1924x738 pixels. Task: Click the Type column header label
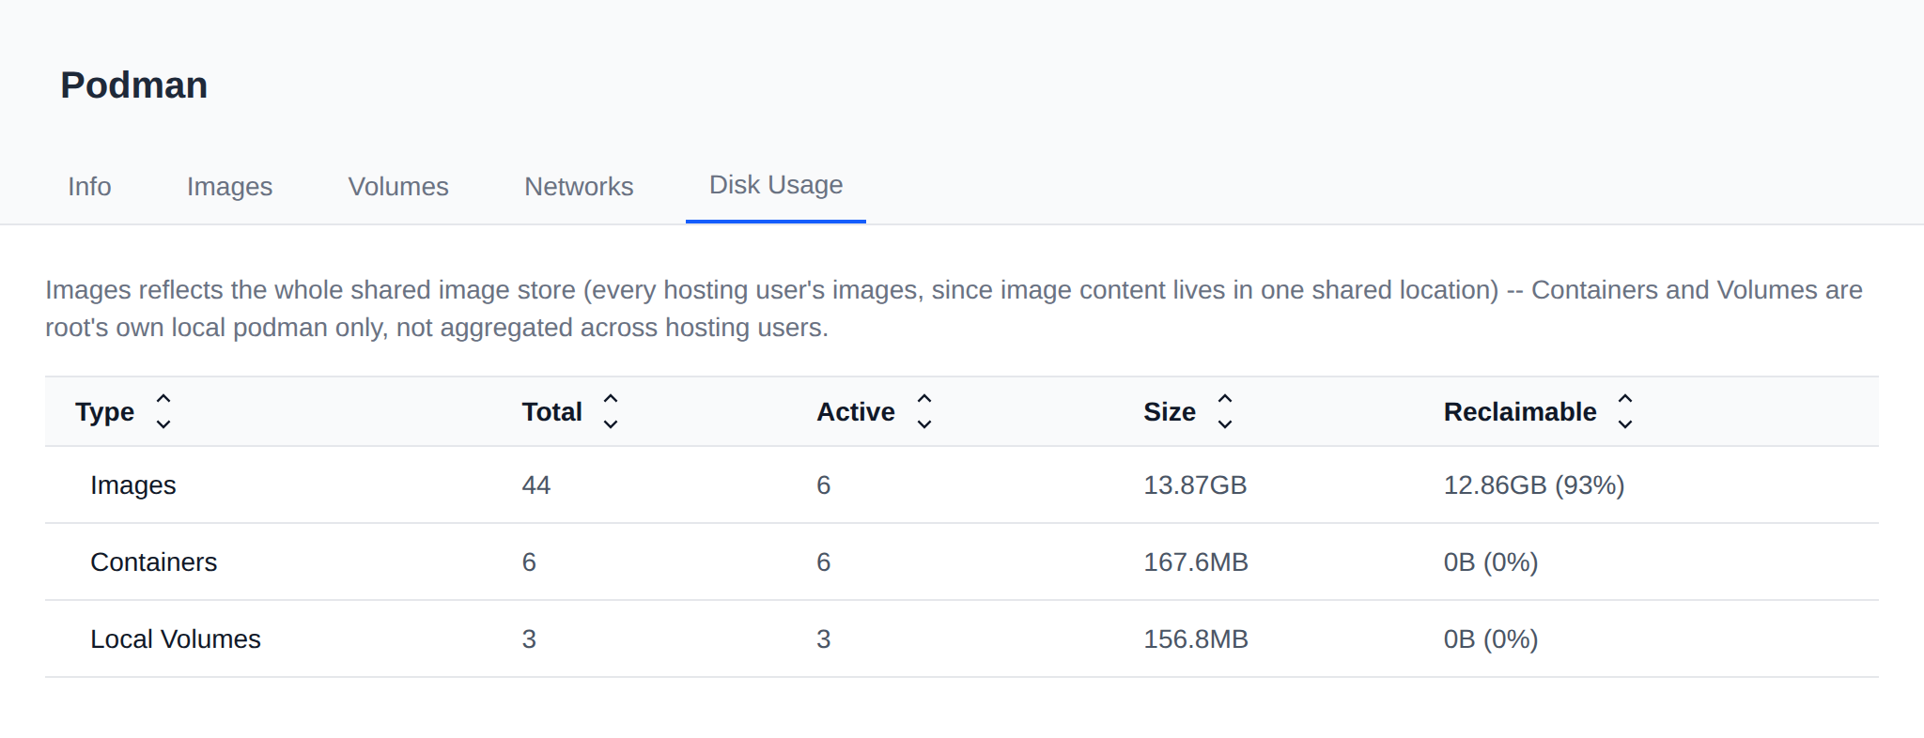[105, 412]
